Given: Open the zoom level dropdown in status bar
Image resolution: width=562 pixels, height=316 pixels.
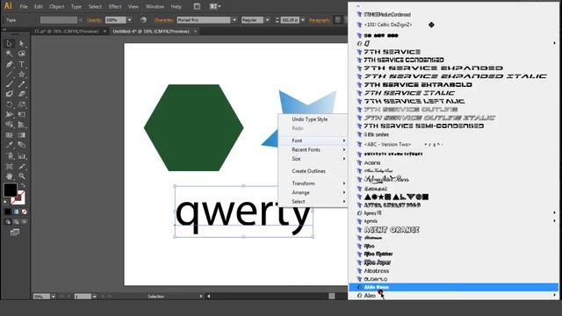Looking at the screenshot, I should 53,297.
